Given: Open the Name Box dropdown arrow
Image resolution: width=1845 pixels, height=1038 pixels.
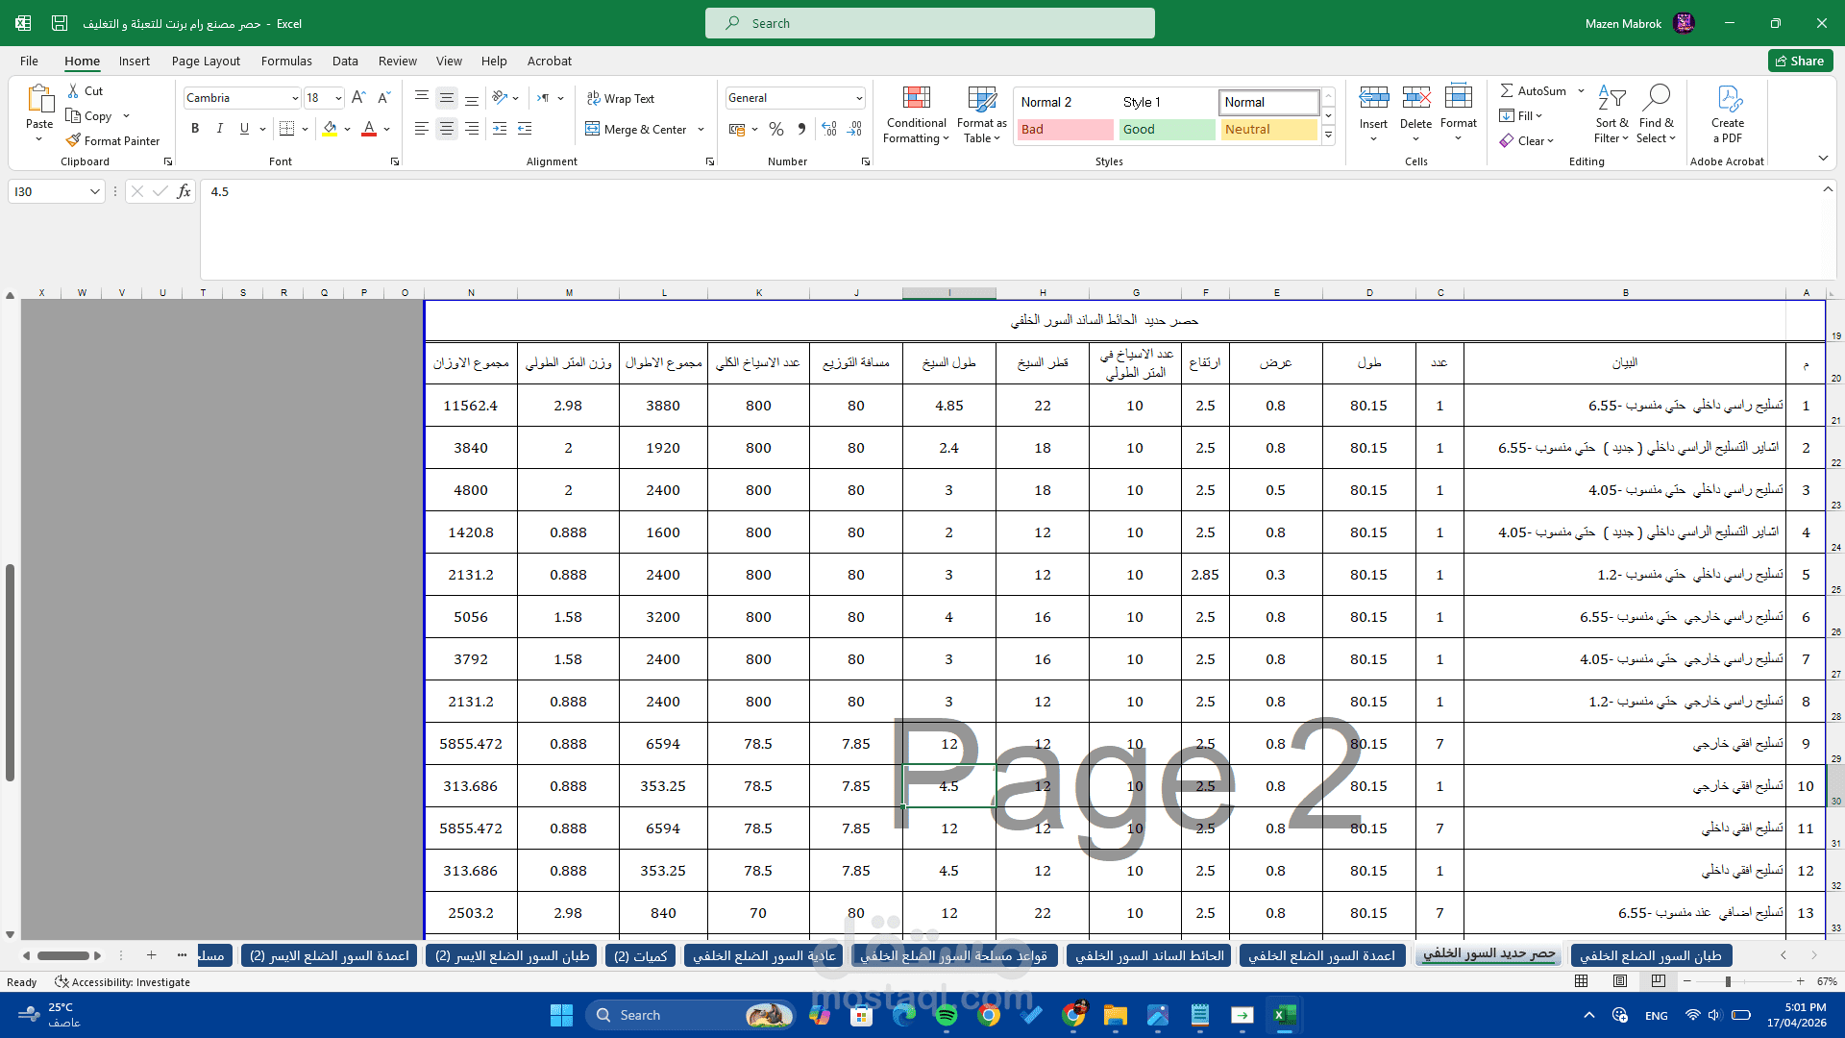Looking at the screenshot, I should 94,191.
